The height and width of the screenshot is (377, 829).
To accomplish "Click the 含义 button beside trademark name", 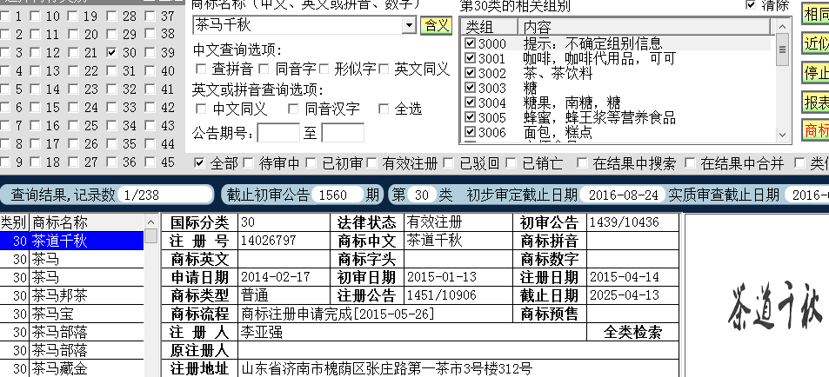I will point(436,25).
